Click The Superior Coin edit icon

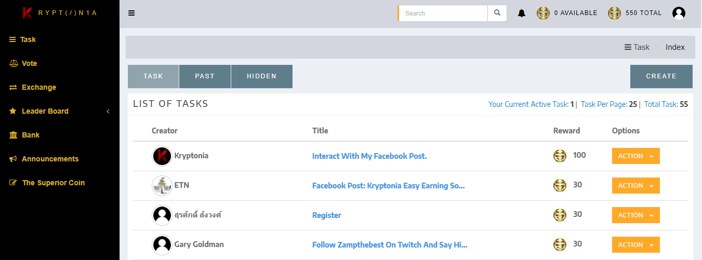click(x=13, y=183)
